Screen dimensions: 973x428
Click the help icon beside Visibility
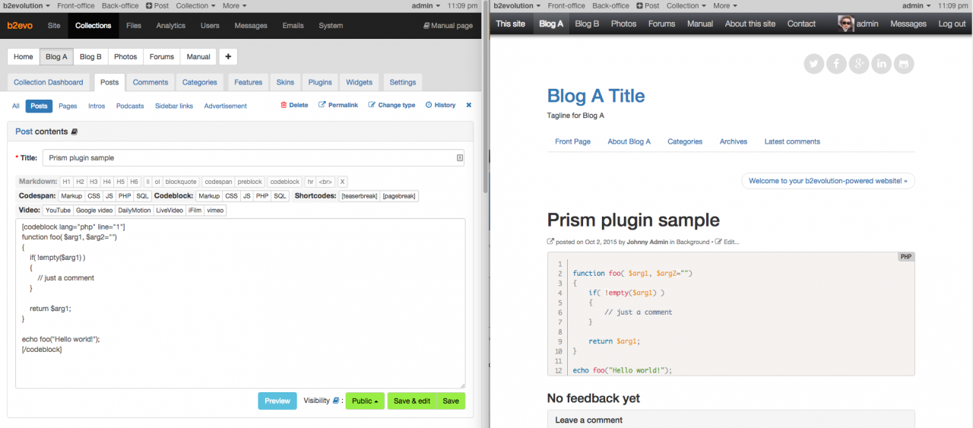pyautogui.click(x=335, y=401)
